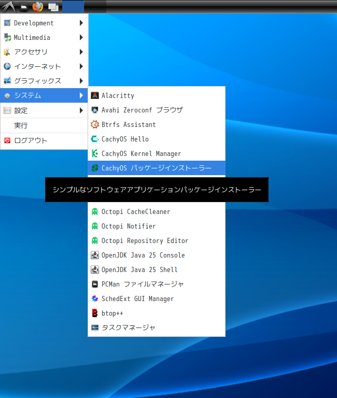This screenshot has height=398, width=337.
Task: Click the Multimedia category icon
Action: coord(7,37)
